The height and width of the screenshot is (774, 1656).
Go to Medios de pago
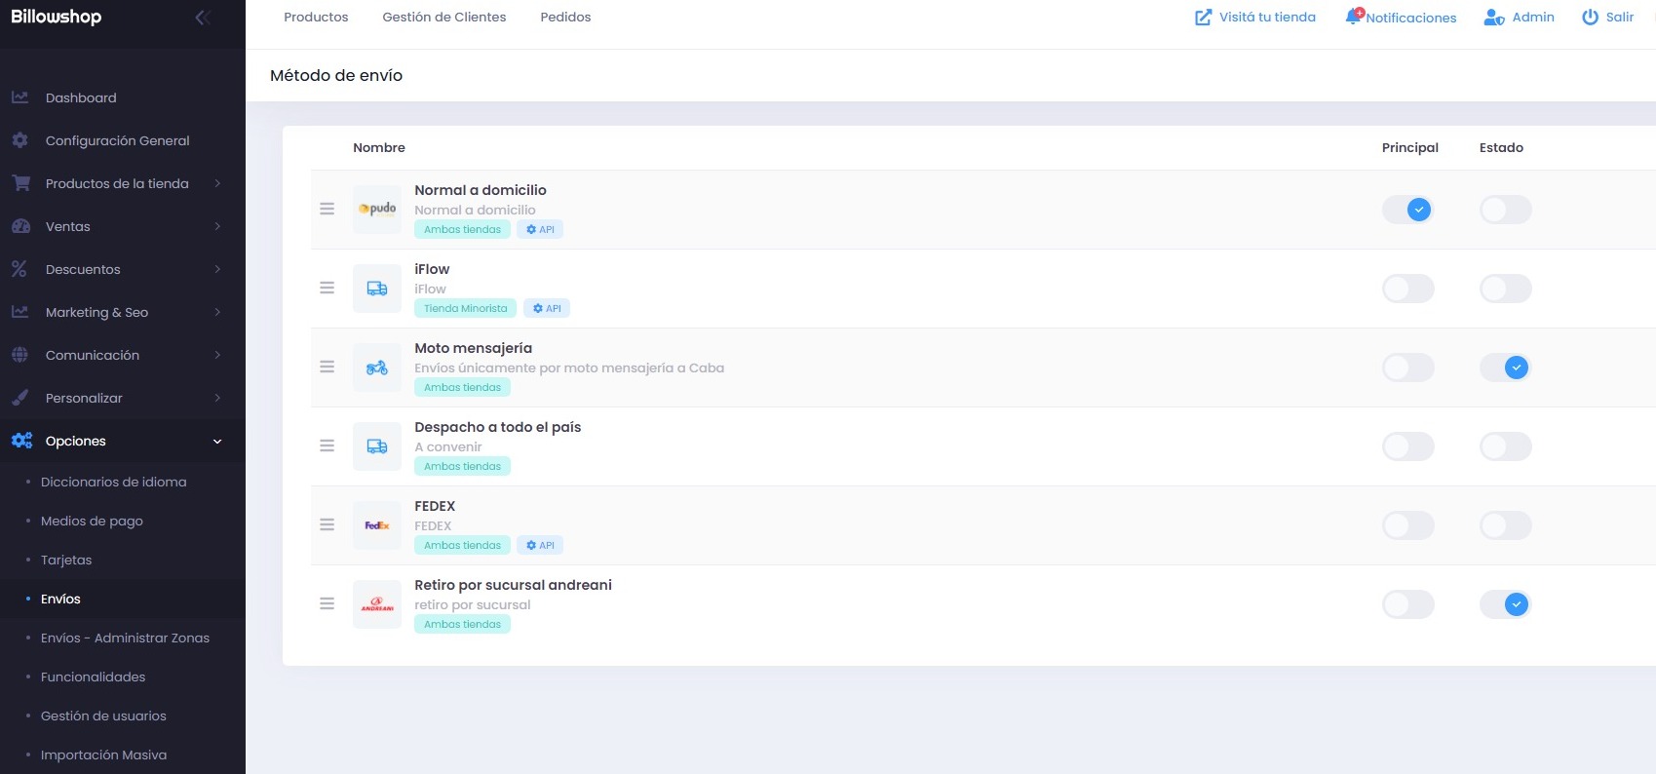(x=92, y=521)
